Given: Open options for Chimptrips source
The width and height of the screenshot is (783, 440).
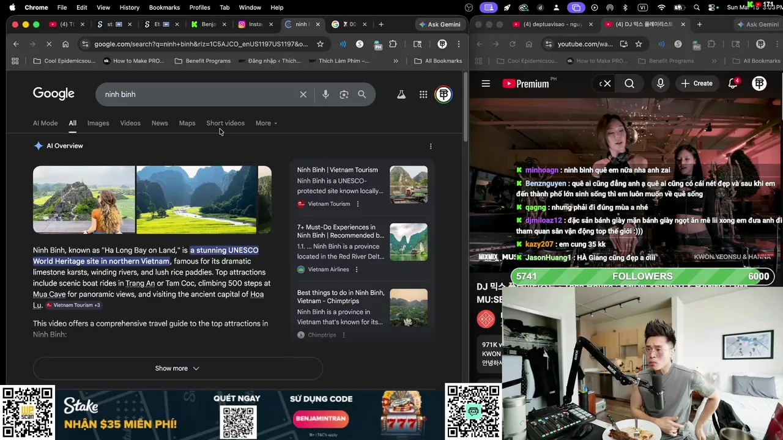Looking at the screenshot, I should click(x=343, y=335).
